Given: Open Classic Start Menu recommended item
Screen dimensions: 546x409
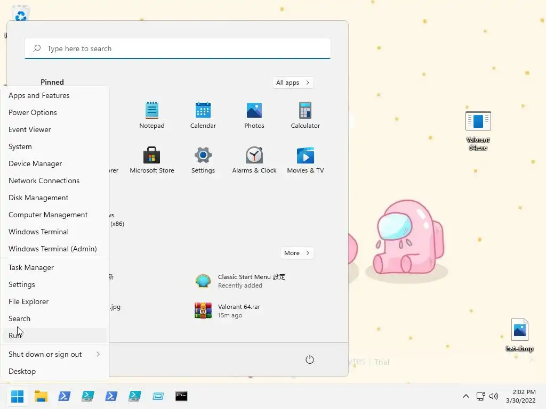Looking at the screenshot, I should [x=240, y=281].
